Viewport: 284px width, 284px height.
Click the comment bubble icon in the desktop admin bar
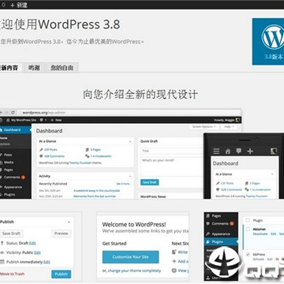[x=41, y=120]
